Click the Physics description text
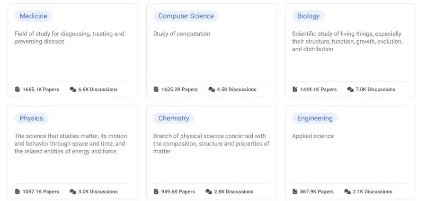The height and width of the screenshot is (201, 426). pos(71,144)
